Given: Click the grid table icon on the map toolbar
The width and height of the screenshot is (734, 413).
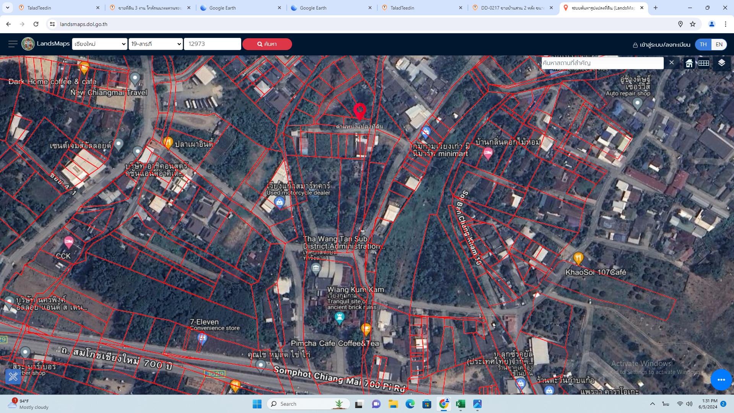Looking at the screenshot, I should tap(704, 63).
